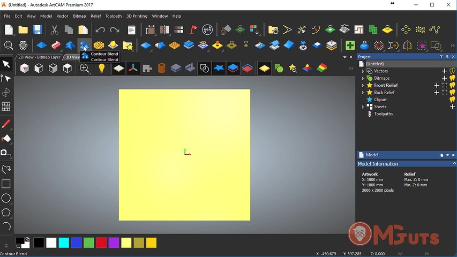Viewport: 457px width, 257px height.
Task: Pick the Create Circle tool
Action: click(x=6, y=198)
